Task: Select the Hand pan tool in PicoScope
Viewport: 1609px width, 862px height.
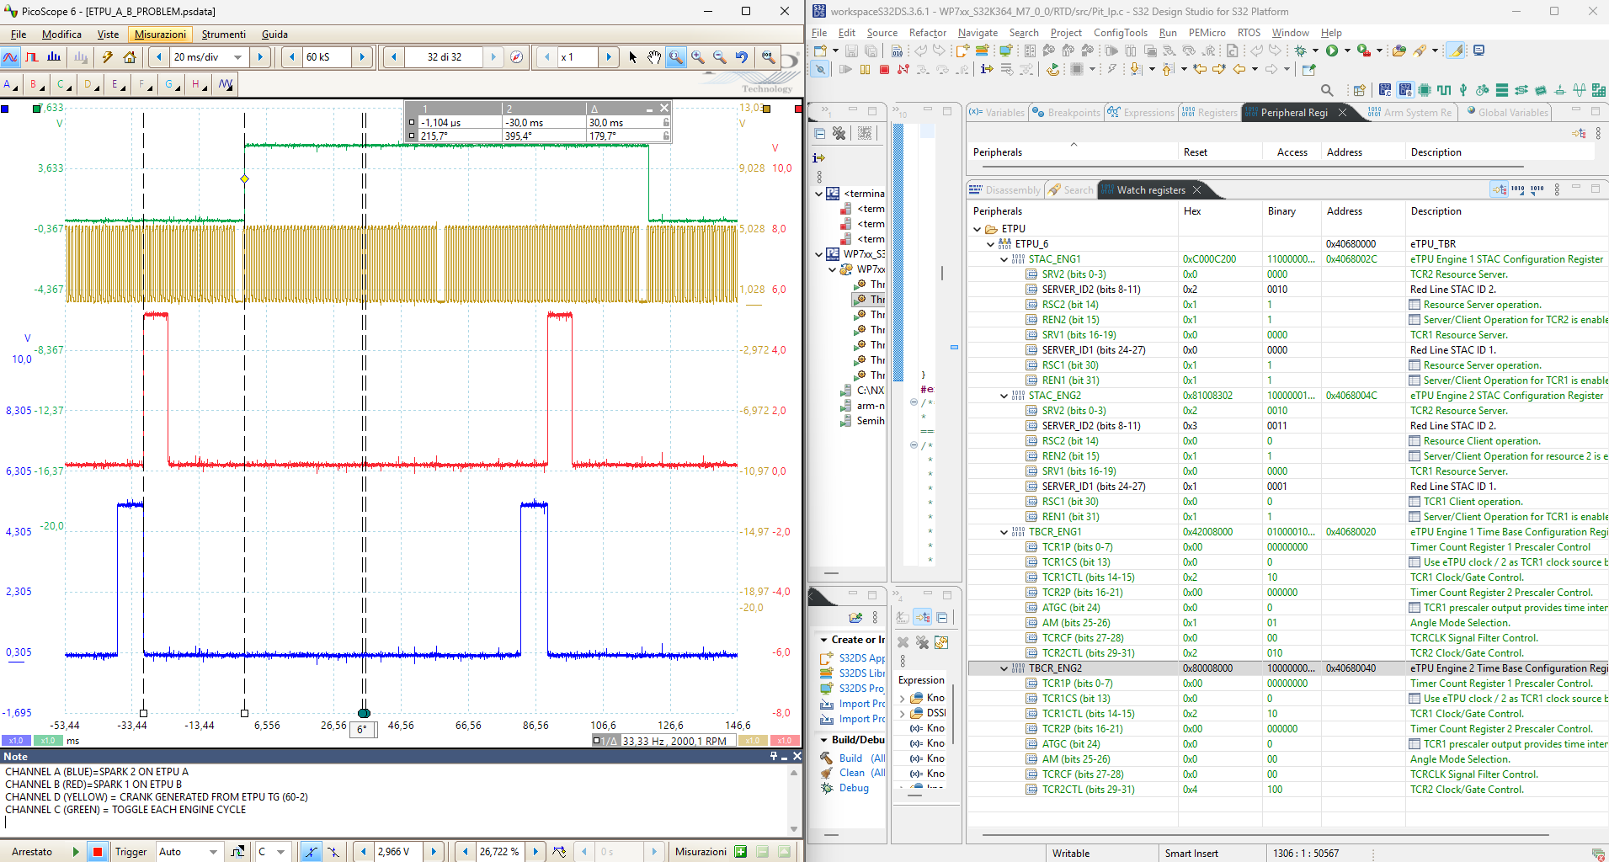Action: tap(654, 57)
